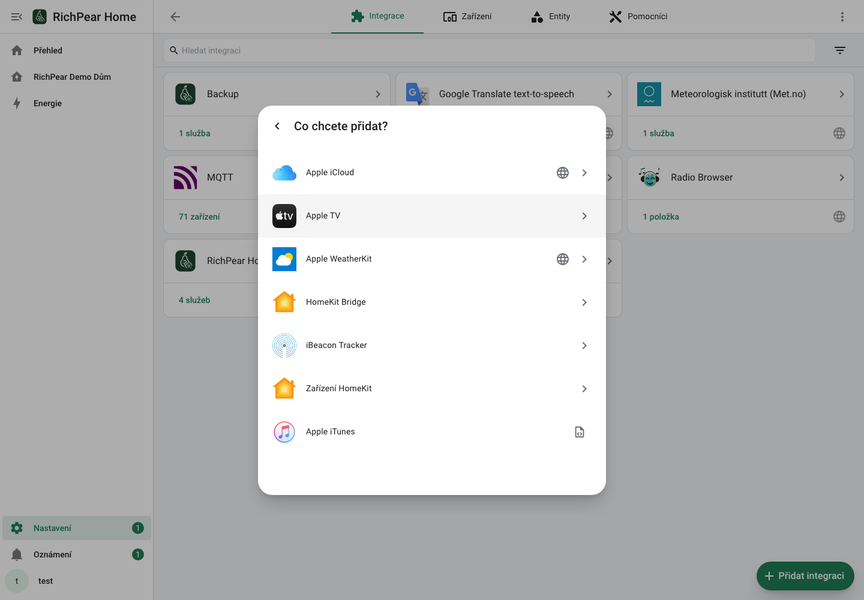Select the Apple iTunes list row
864x600 pixels.
coord(432,432)
